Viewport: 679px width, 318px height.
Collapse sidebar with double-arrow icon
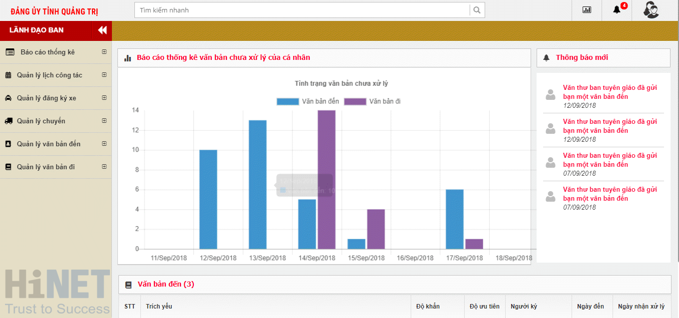(102, 30)
